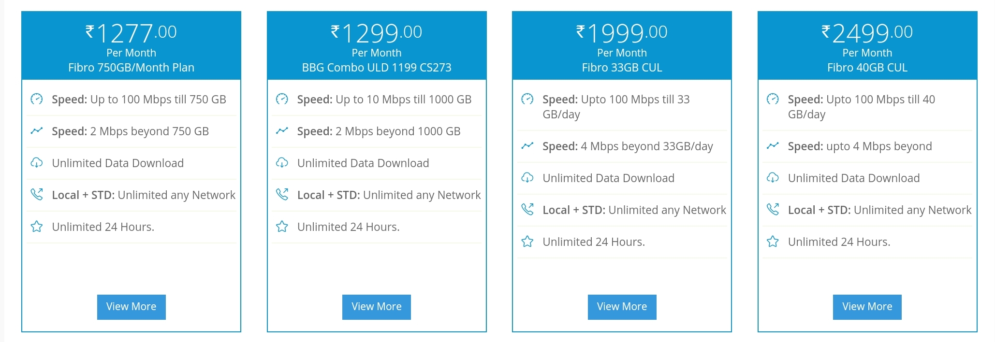
Task: Click cloud download icon in Fibro 33GB plan
Action: [527, 178]
